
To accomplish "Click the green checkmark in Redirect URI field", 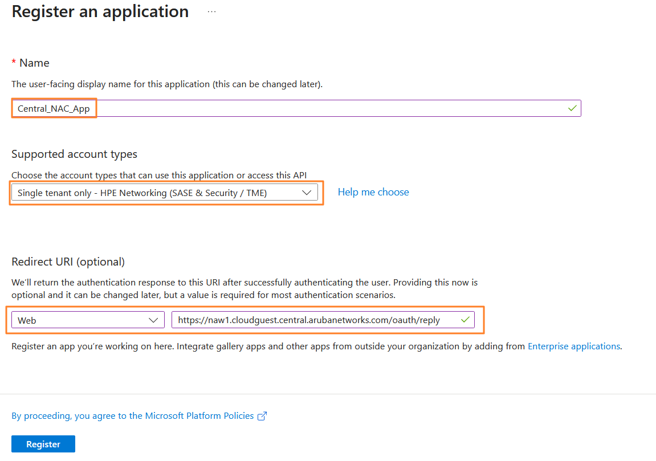I will tap(465, 320).
